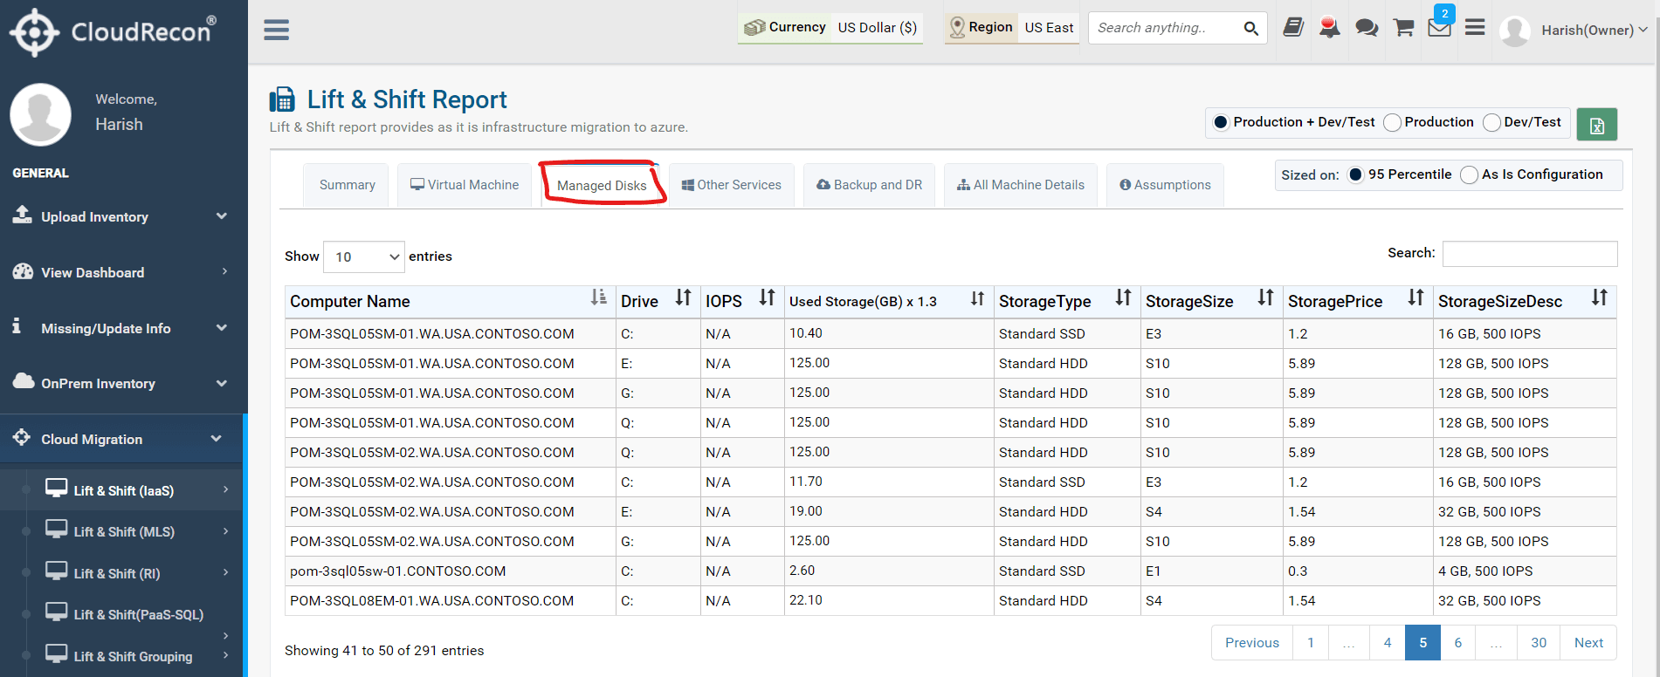
Task: Click the table Search input field
Action: (1530, 254)
